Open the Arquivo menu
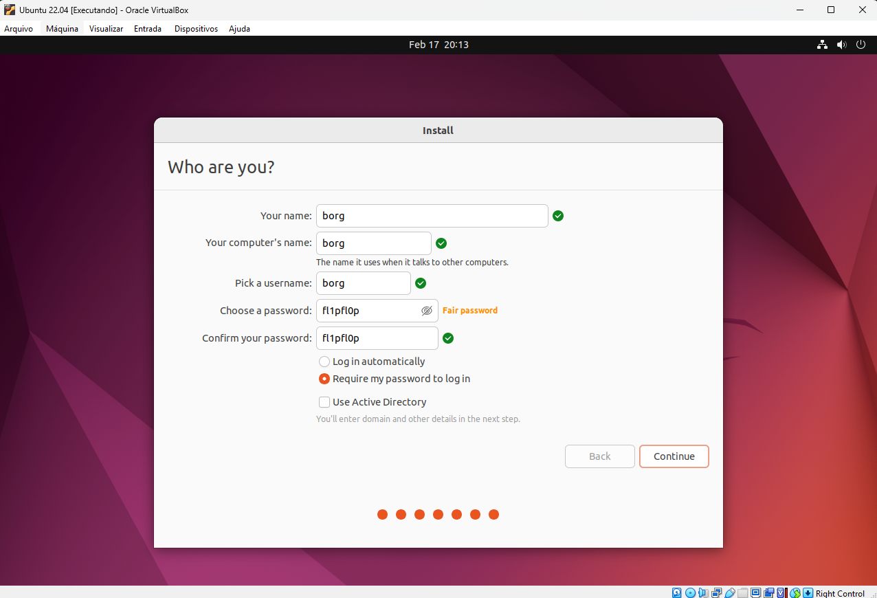Screen dimensions: 877x598 pyautogui.click(x=19, y=29)
